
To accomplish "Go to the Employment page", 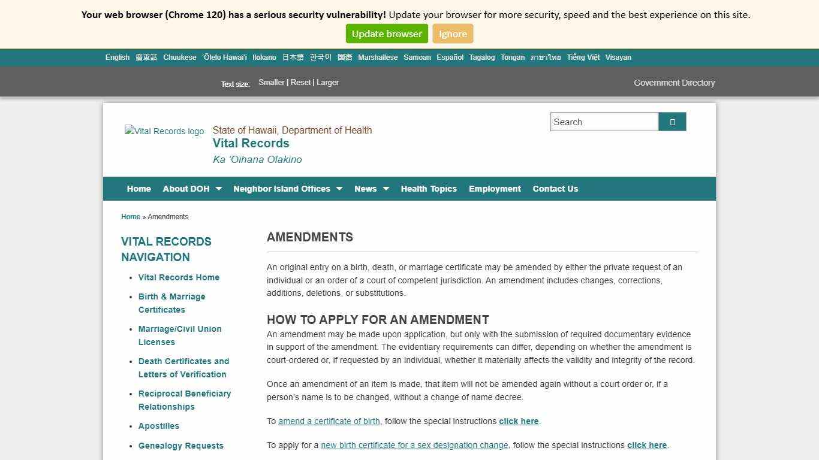I will click(x=495, y=188).
